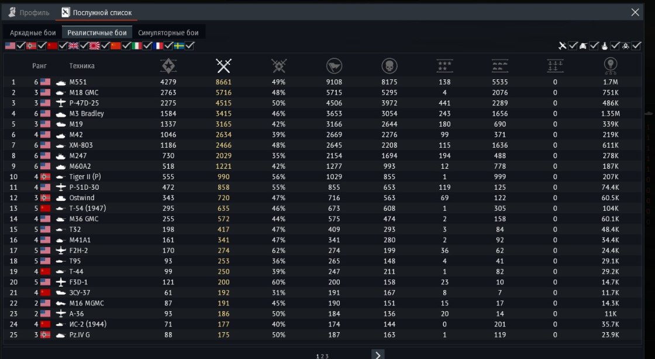Sort the table by Техника header
The width and height of the screenshot is (655, 359).
(82, 66)
